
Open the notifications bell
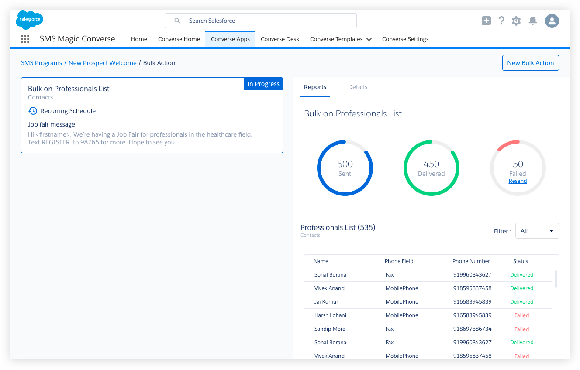533,21
